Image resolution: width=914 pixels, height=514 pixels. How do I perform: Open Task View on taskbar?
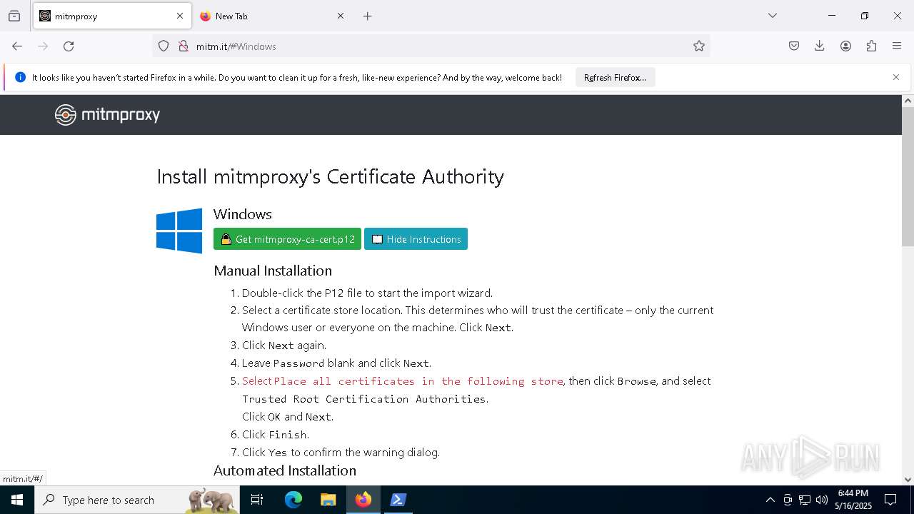pyautogui.click(x=257, y=500)
